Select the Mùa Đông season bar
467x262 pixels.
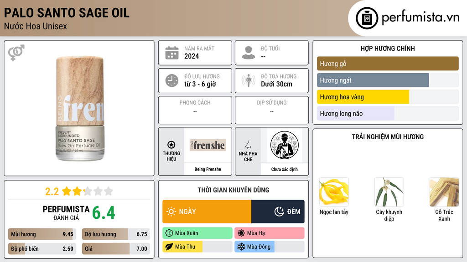(x=270, y=247)
